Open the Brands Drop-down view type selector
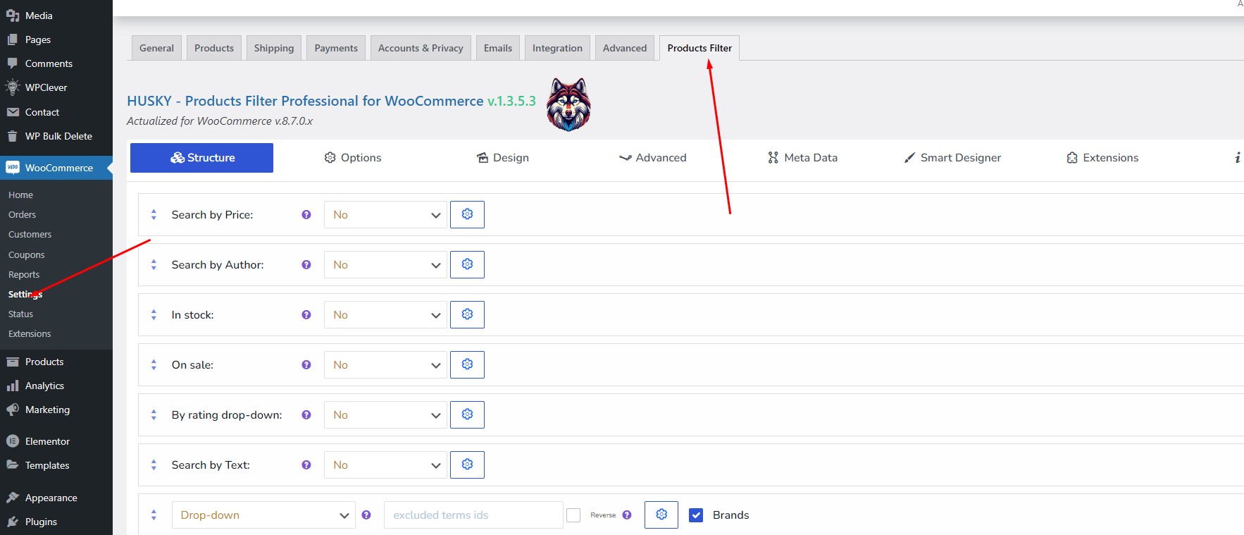 [x=263, y=515]
